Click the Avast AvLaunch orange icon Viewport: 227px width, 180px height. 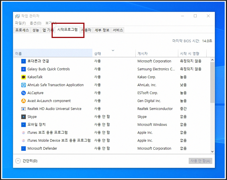click(x=24, y=101)
